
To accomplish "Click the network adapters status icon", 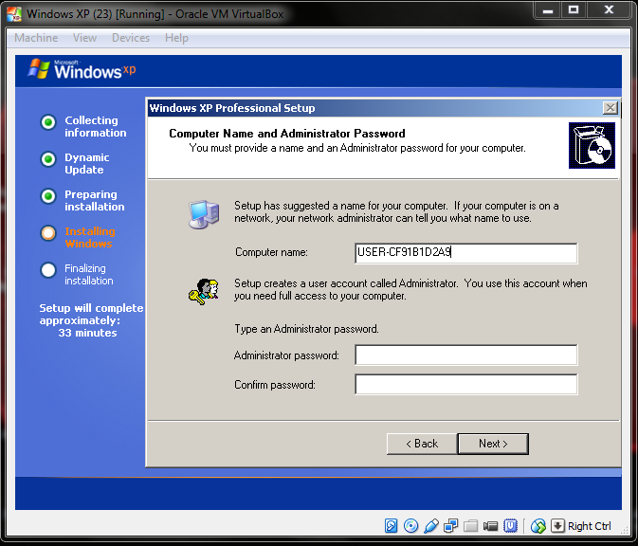I will 451,526.
